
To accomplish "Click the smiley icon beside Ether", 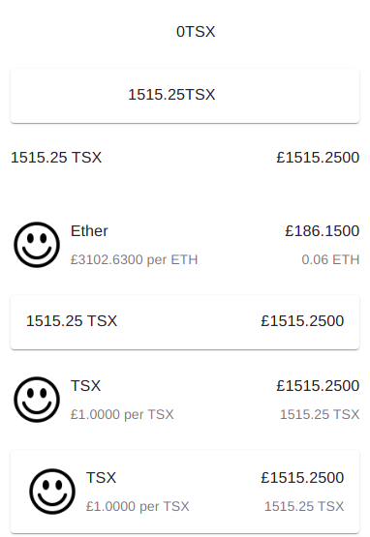I will pyautogui.click(x=37, y=245).
